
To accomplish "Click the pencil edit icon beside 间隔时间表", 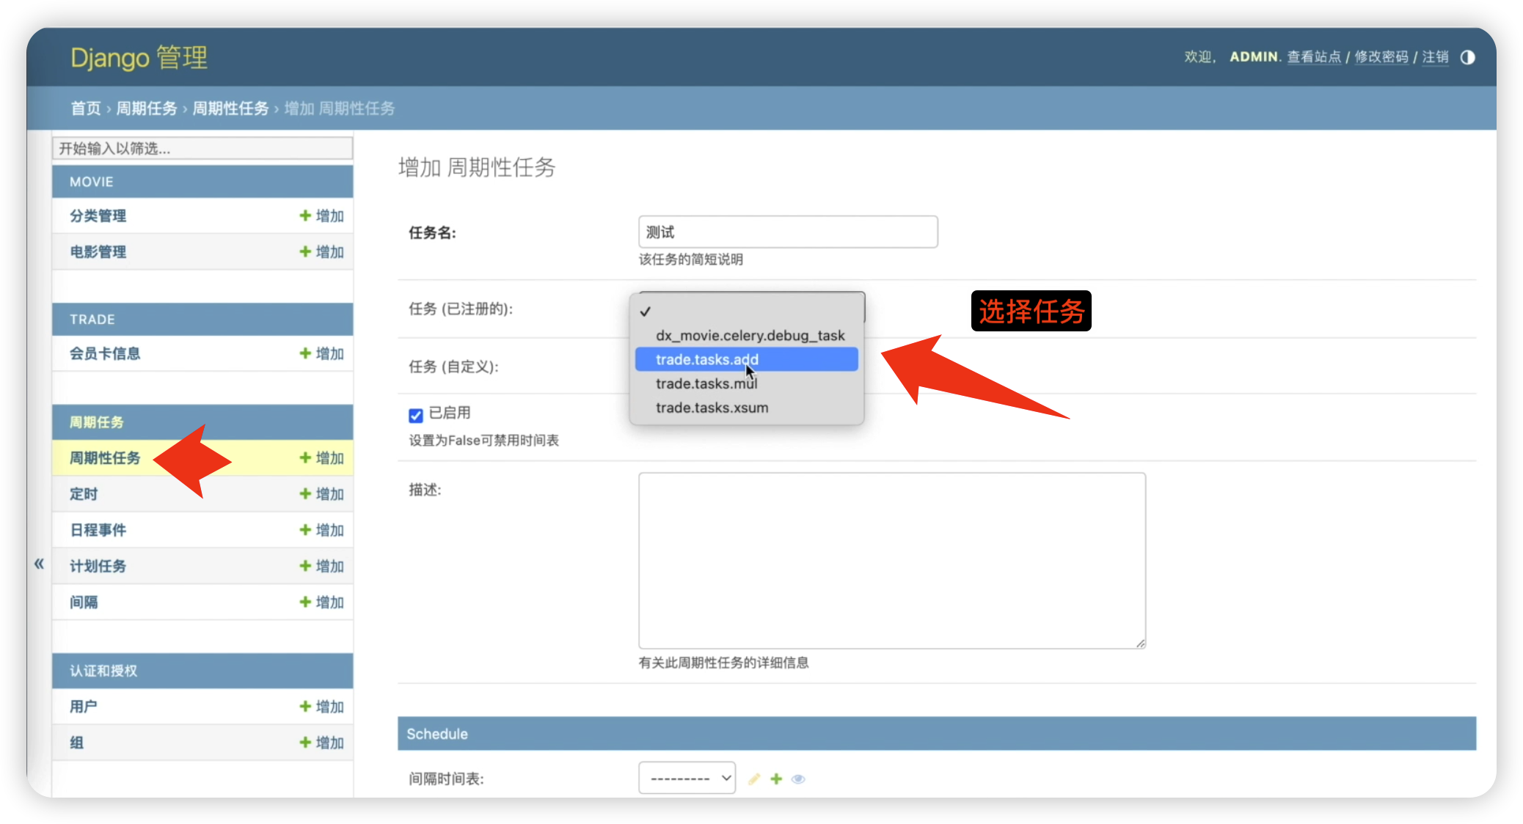I will [754, 779].
